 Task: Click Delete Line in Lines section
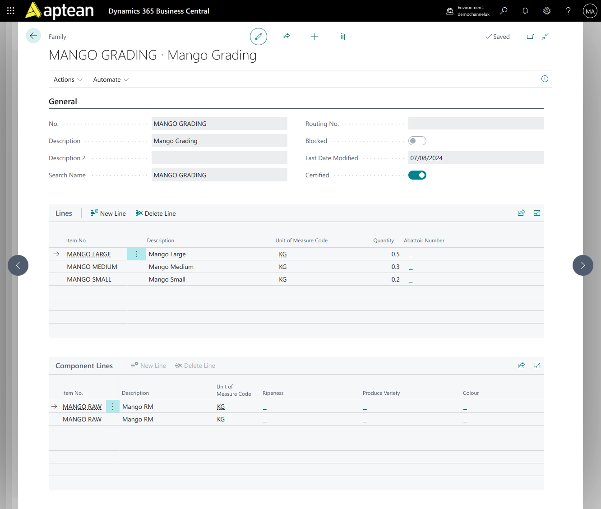156,213
